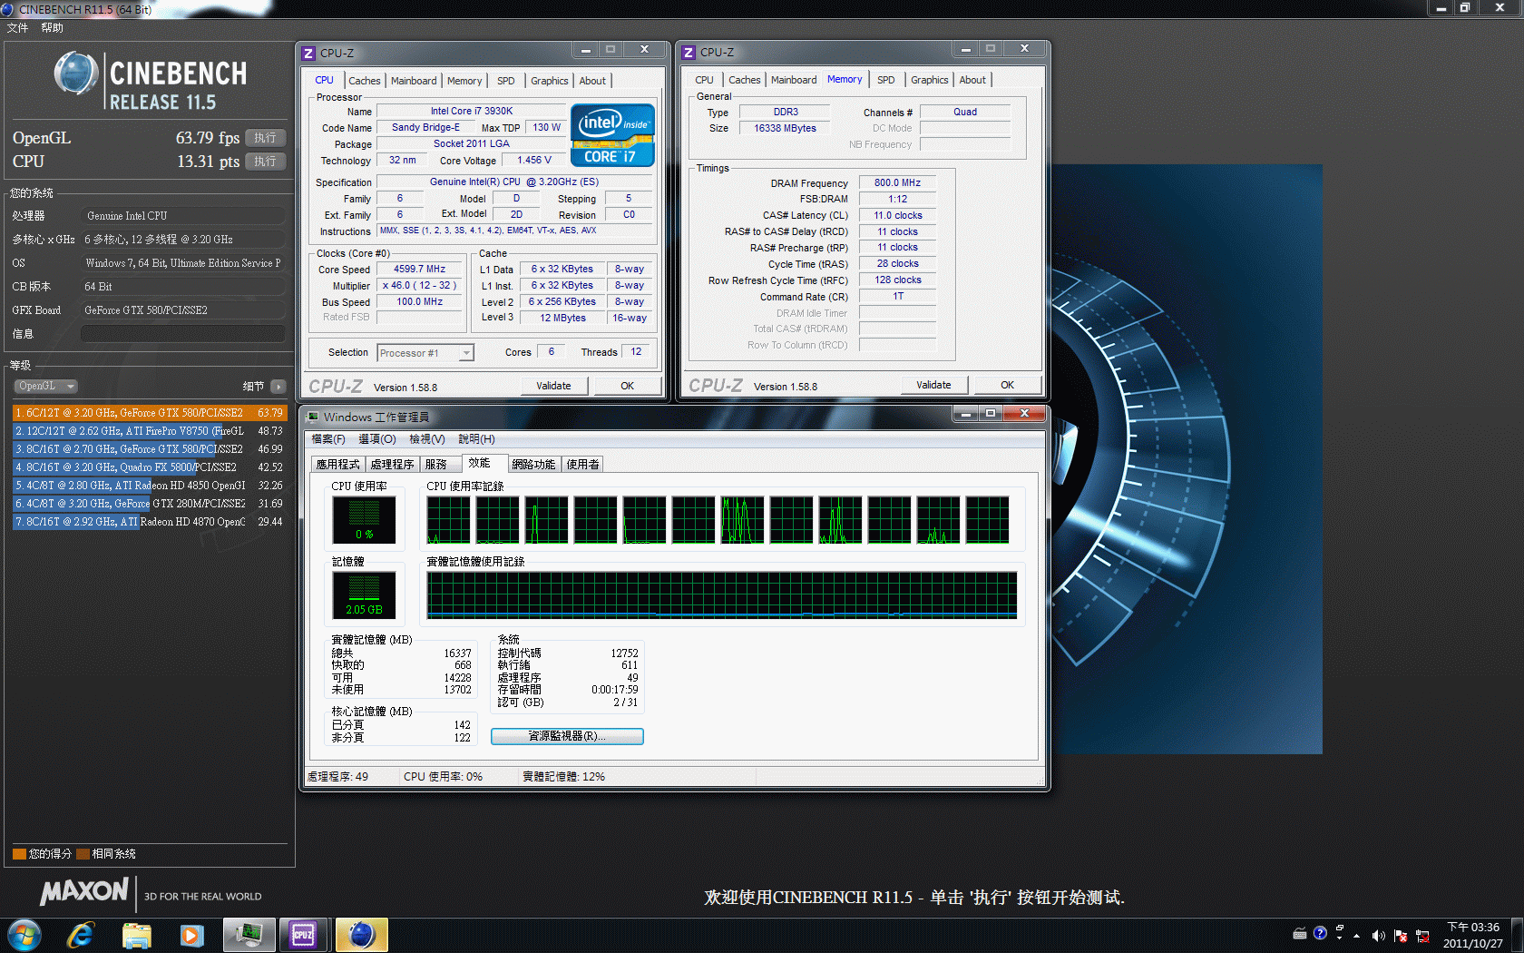Viewport: 1524px width, 953px height.
Task: Click the Core Speed value 4599.7 MHz
Action: (420, 270)
